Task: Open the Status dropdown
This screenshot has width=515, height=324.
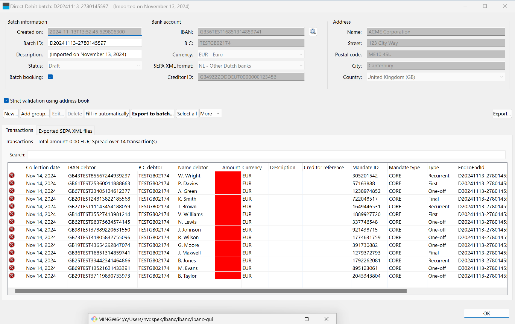Action: 95,66
